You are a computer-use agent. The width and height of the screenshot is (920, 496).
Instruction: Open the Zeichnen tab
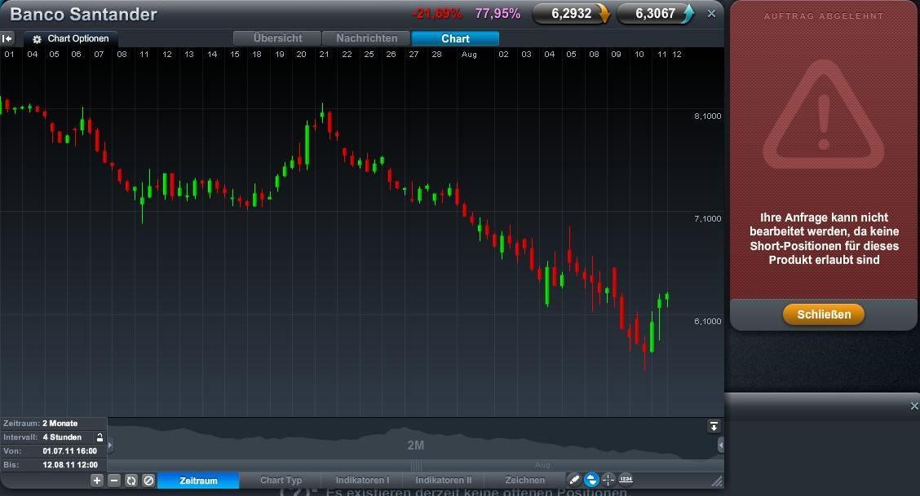524,481
